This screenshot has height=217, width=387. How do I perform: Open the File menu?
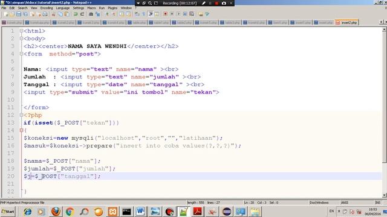[4, 8]
